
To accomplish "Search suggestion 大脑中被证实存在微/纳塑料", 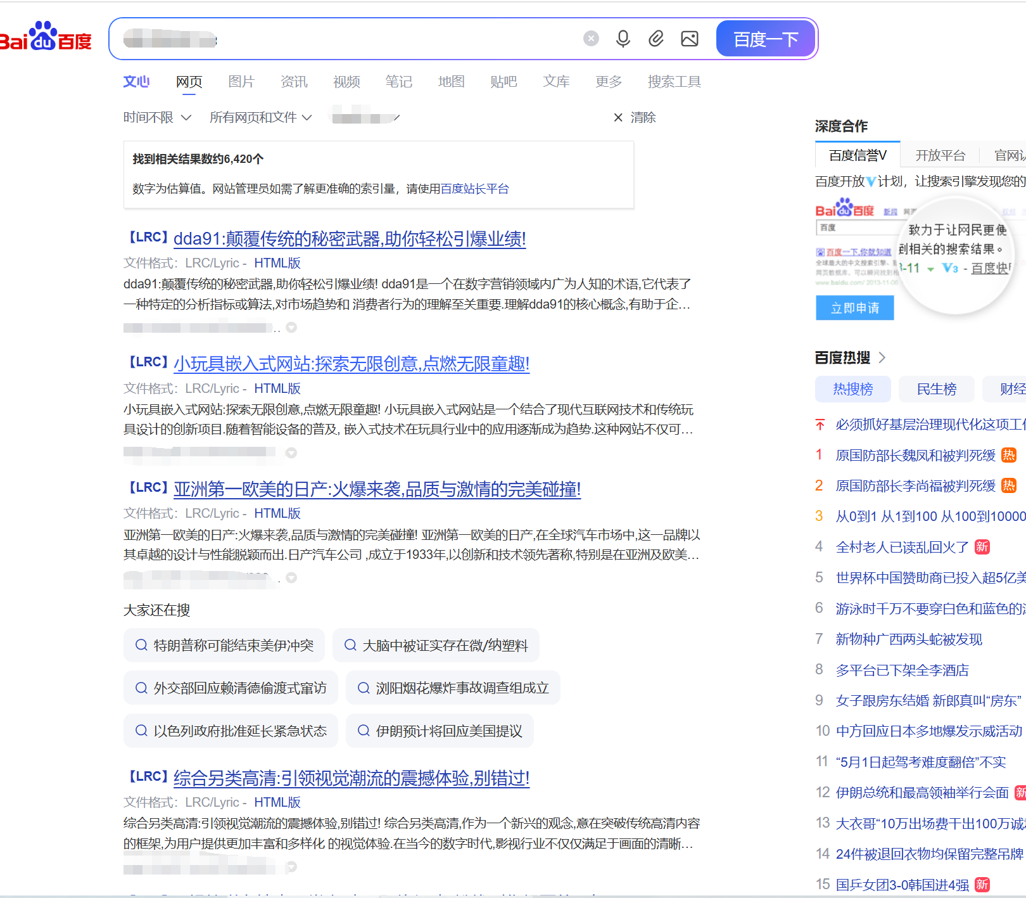I will (436, 645).
